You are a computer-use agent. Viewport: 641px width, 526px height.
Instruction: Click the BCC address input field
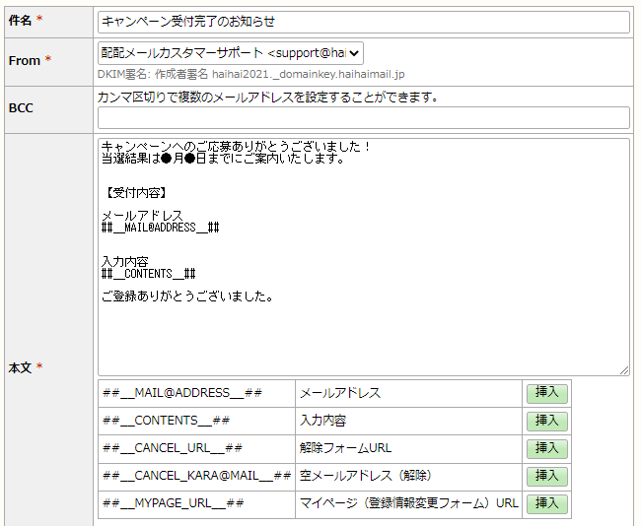(x=364, y=117)
